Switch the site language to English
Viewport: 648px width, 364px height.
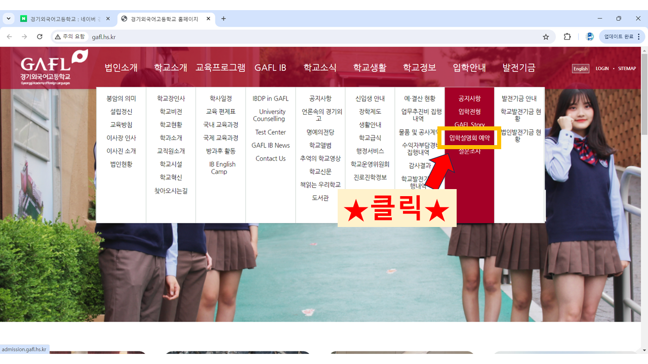581,69
